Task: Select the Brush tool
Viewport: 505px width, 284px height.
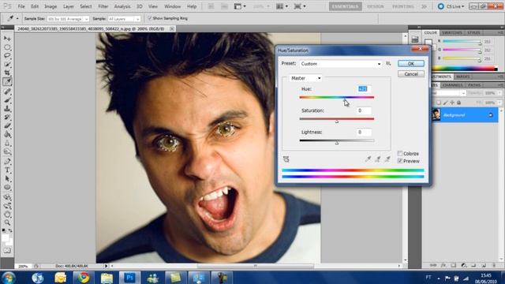Action: tap(7, 100)
